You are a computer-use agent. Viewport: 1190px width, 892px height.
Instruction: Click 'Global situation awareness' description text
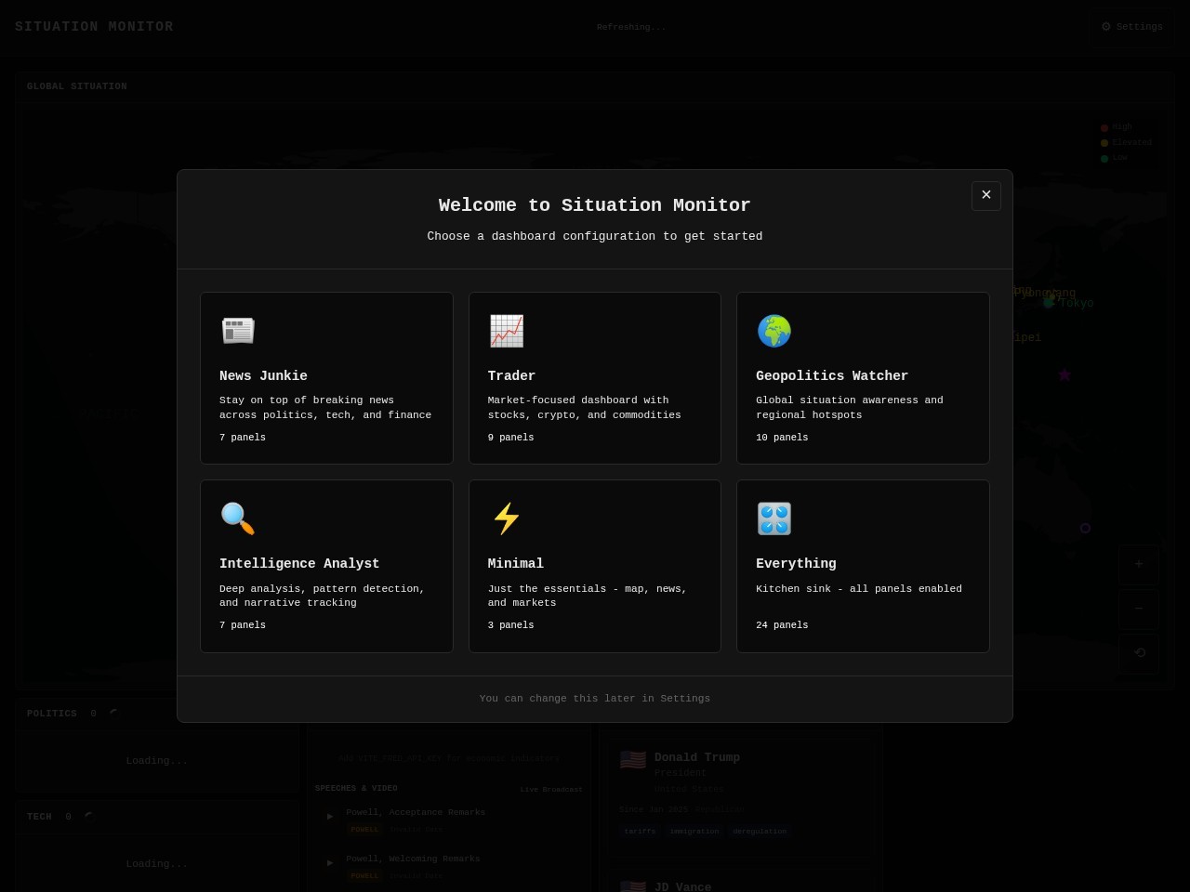(850, 408)
